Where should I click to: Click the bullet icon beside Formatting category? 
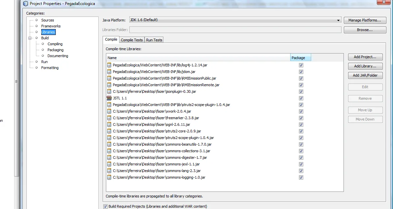pyautogui.click(x=37, y=67)
